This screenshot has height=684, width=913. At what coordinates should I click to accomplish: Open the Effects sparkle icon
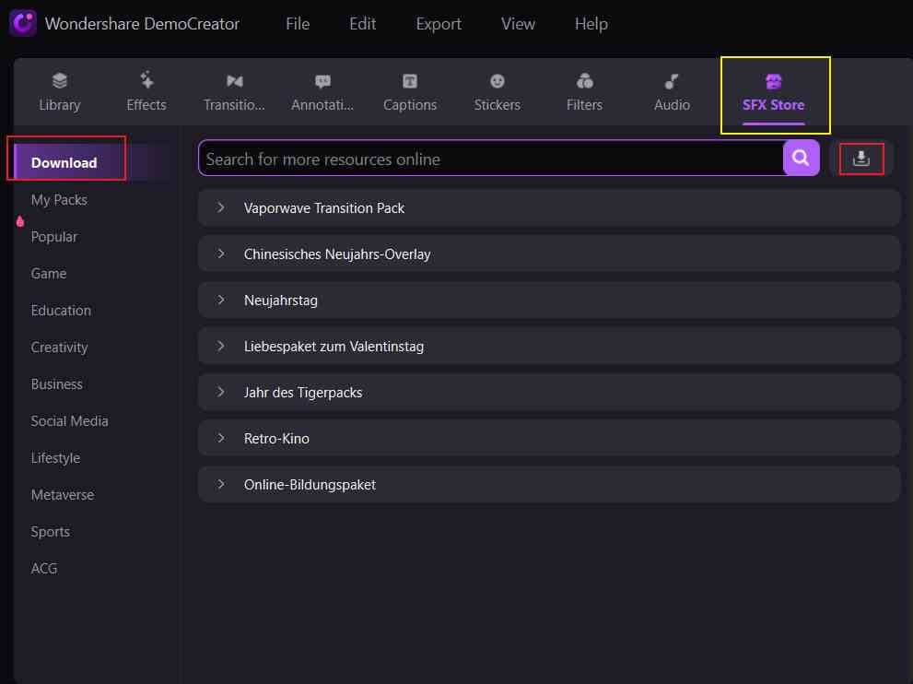146,80
